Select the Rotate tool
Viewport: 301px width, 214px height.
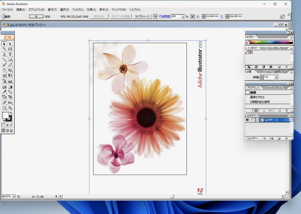(4, 70)
